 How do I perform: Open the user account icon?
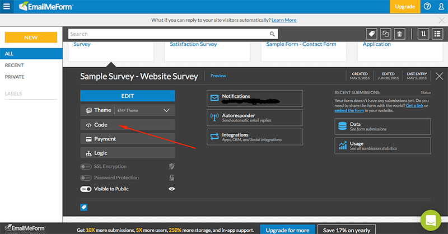[x=441, y=6]
